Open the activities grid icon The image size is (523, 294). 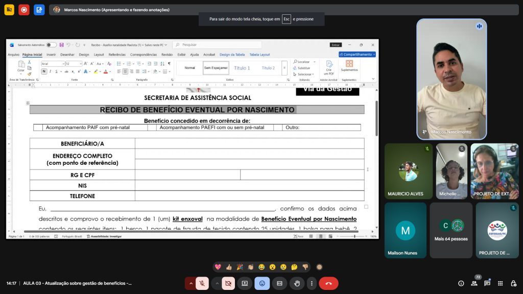click(x=500, y=283)
